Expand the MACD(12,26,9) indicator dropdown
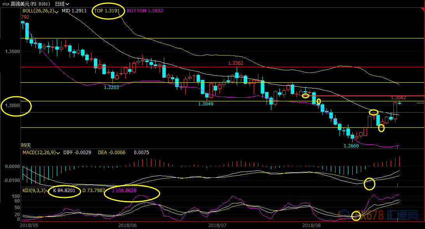 (58, 153)
